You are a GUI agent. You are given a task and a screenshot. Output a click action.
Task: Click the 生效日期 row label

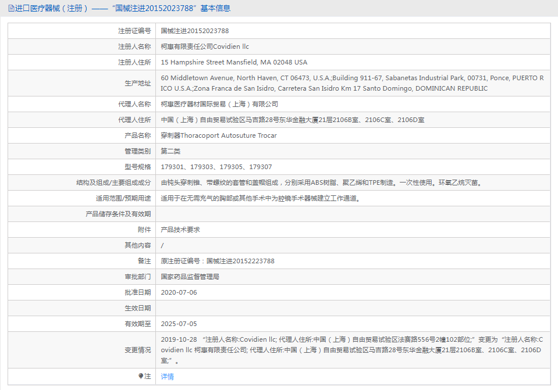coord(138,308)
